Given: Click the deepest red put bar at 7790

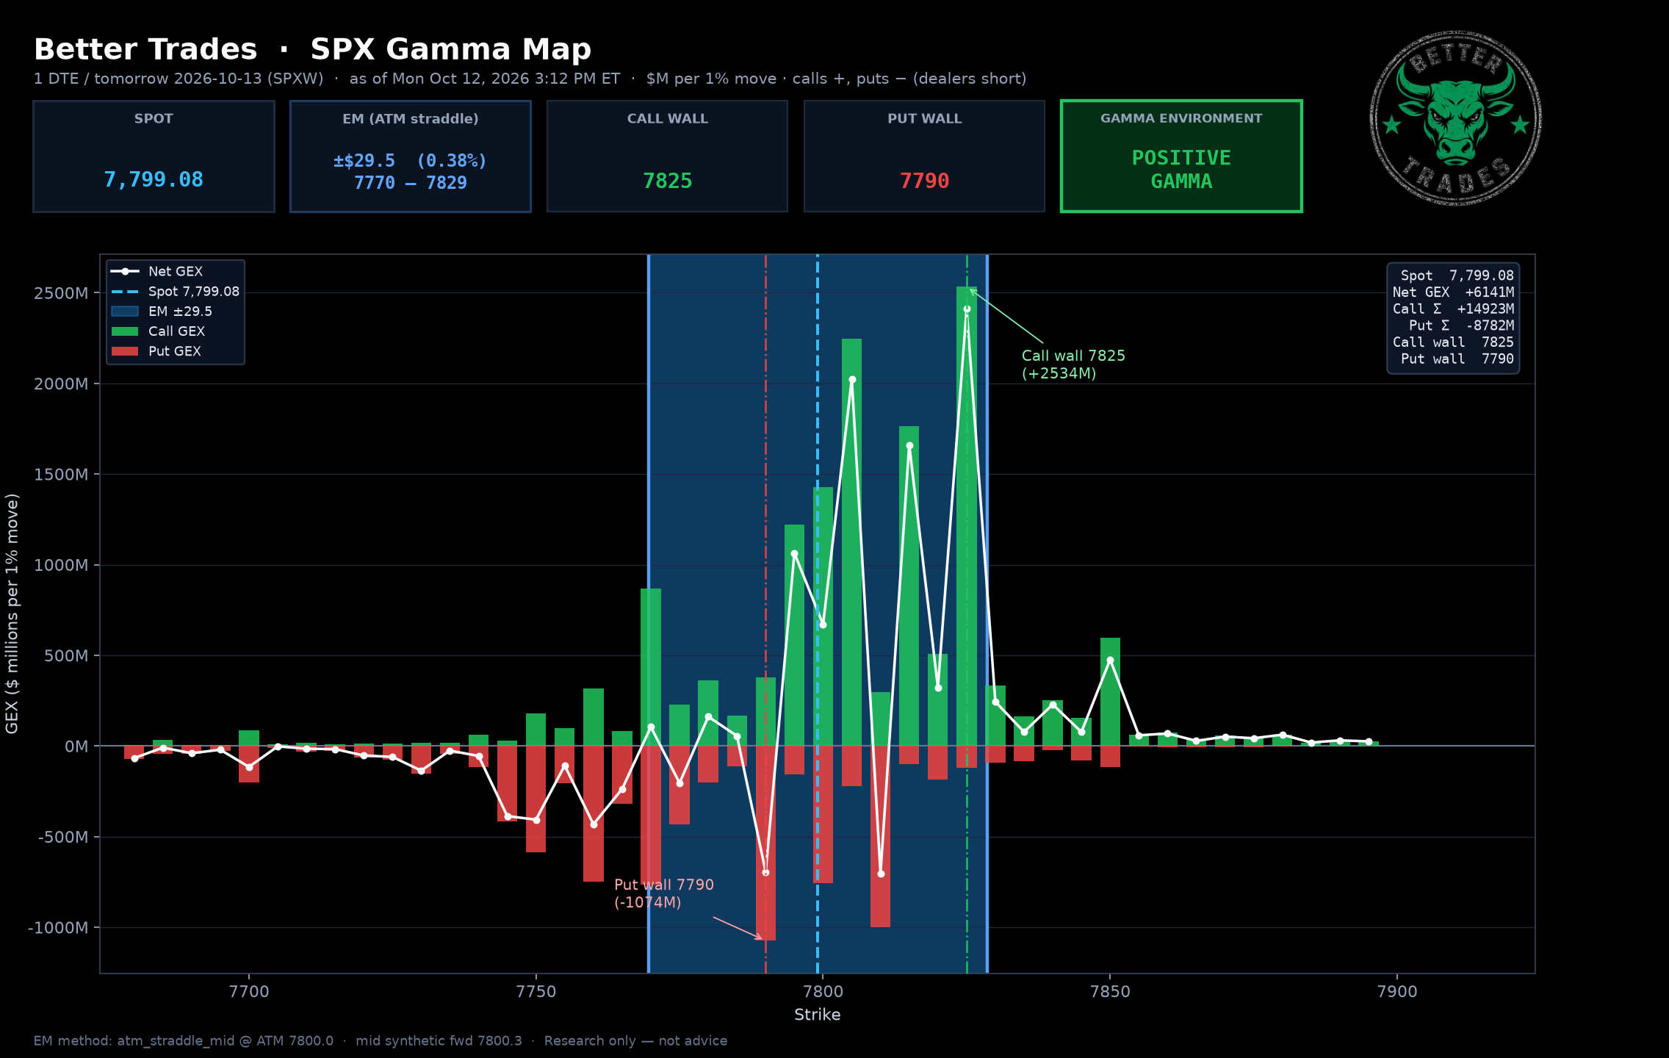Looking at the screenshot, I should tap(765, 843).
